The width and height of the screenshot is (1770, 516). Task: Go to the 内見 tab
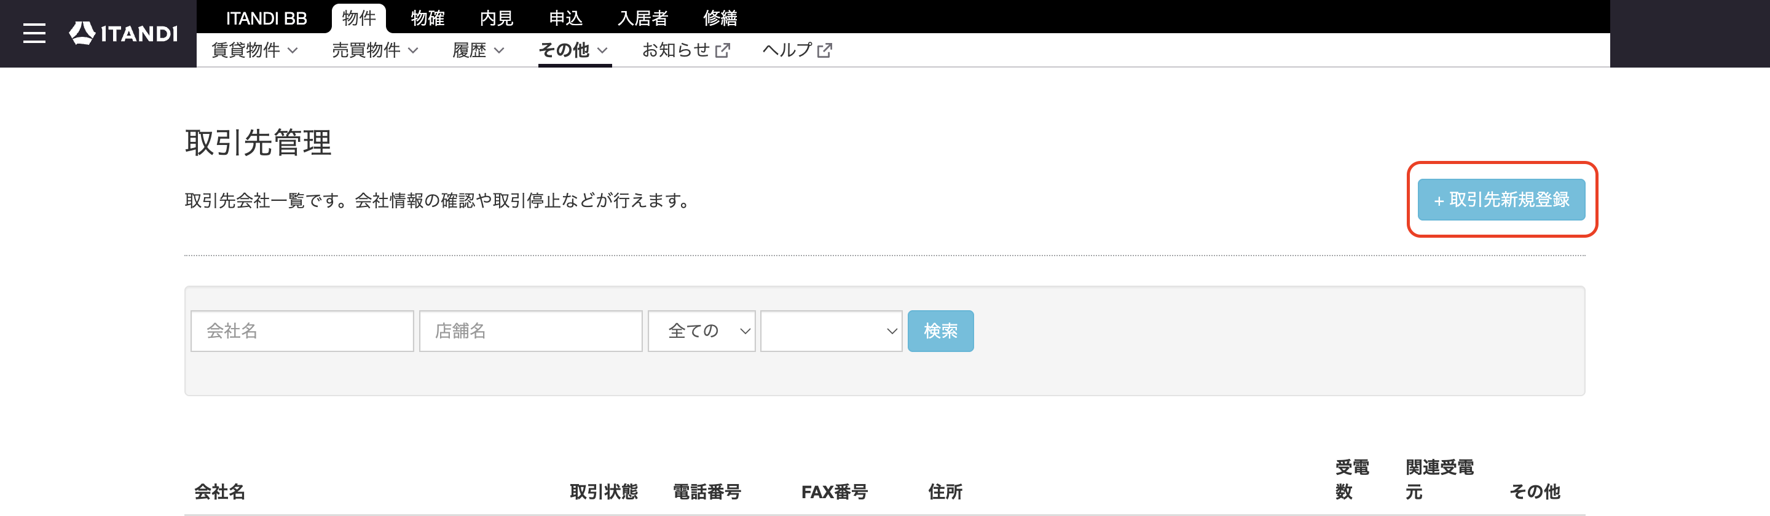[x=496, y=18]
